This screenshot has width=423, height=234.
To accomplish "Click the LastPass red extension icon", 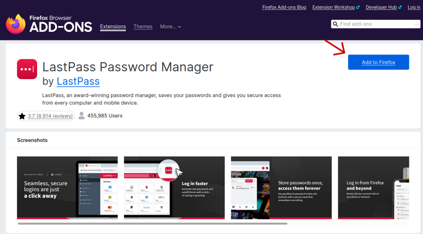I will tap(27, 69).
